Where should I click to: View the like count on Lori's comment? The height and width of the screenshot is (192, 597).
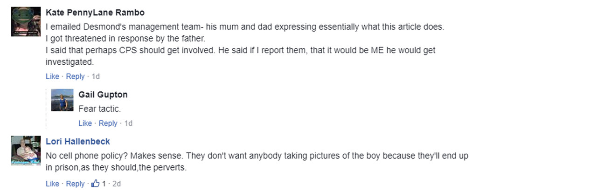tap(104, 184)
